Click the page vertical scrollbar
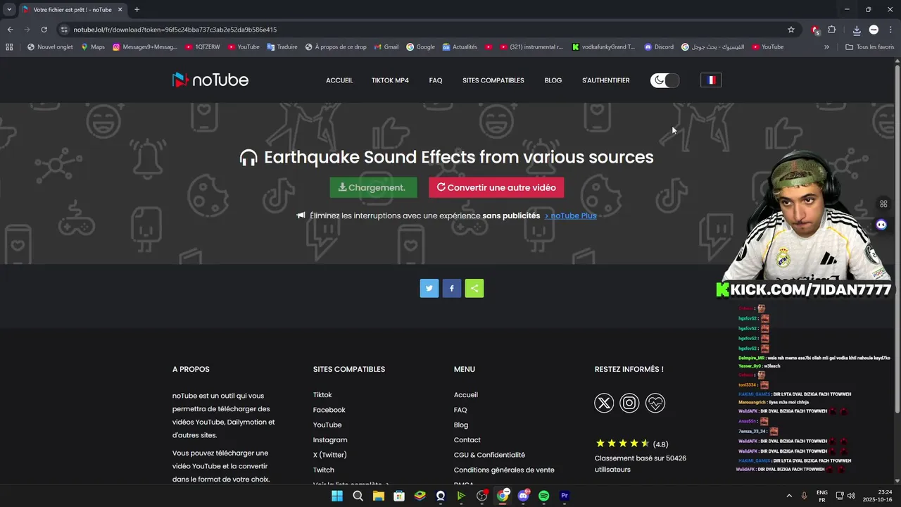Image resolution: width=901 pixels, height=507 pixels. point(897,237)
